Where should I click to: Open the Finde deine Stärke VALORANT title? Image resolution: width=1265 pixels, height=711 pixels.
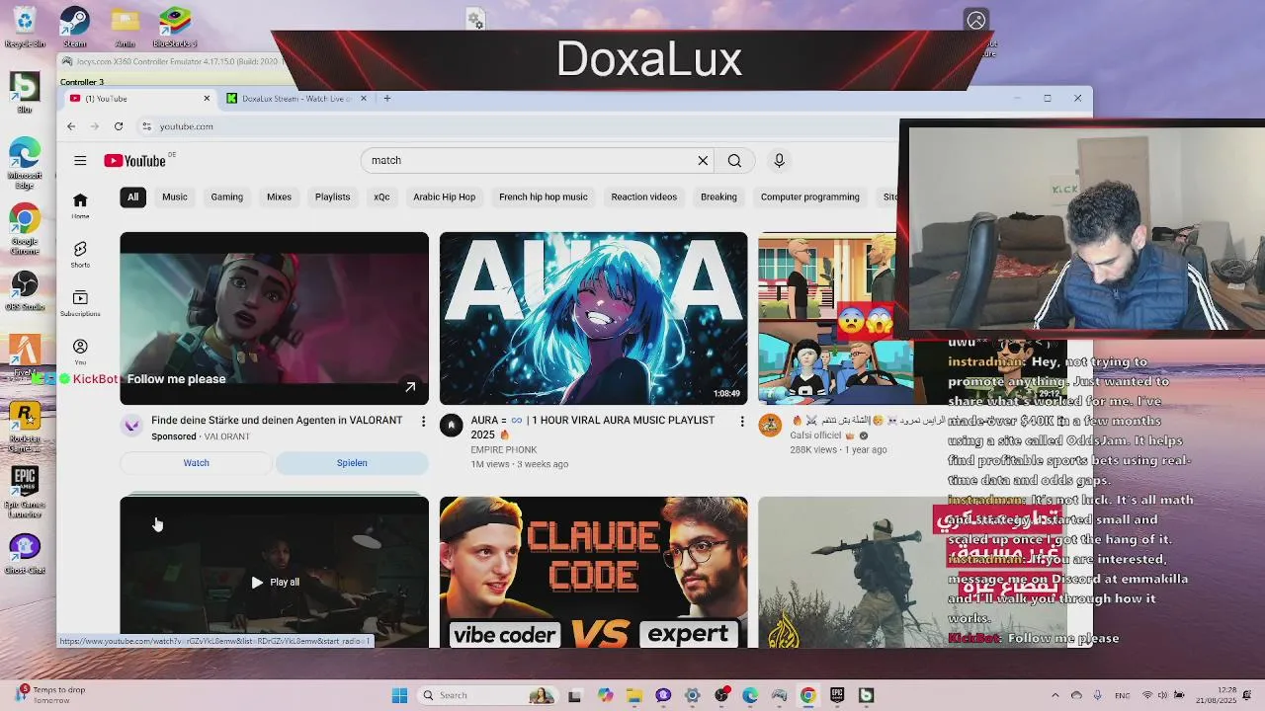click(x=277, y=420)
